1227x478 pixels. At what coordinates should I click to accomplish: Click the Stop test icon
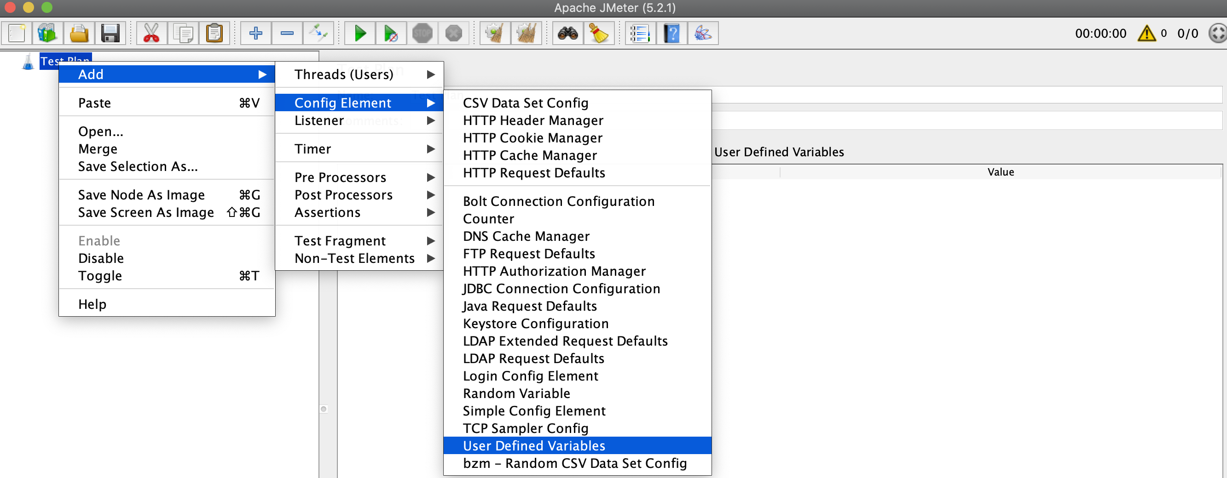423,33
